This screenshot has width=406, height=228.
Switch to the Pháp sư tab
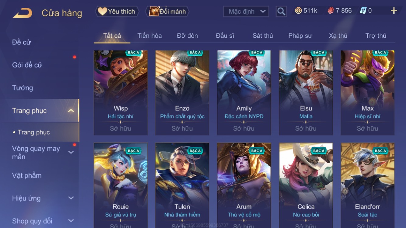300,36
